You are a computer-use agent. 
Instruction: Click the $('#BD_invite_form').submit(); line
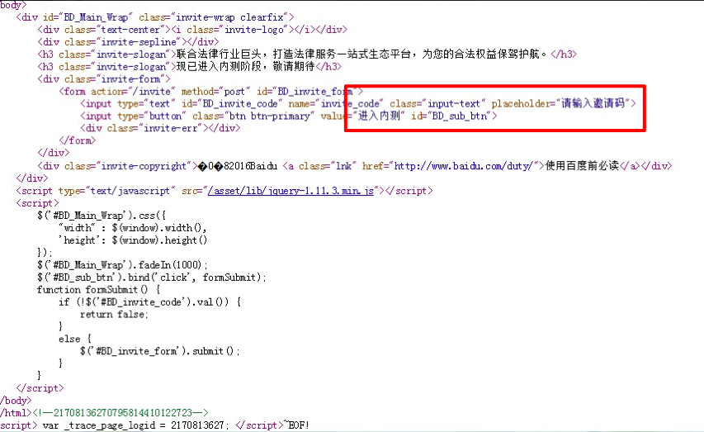coord(160,350)
